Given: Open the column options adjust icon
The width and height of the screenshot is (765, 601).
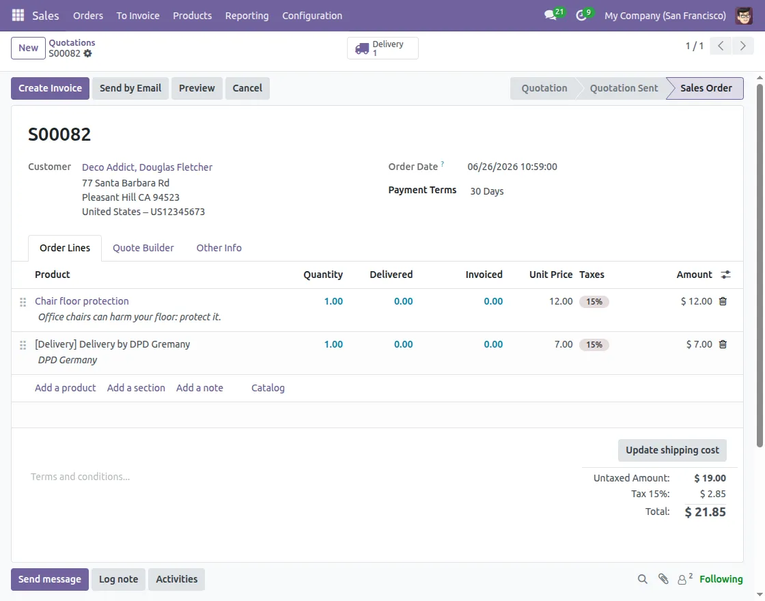Looking at the screenshot, I should [x=726, y=275].
